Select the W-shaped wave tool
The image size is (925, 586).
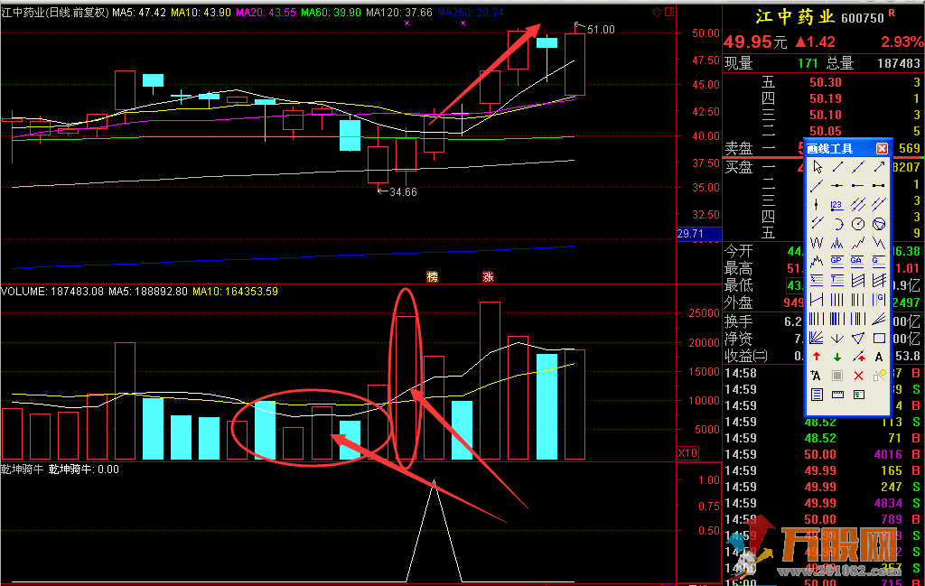817,242
